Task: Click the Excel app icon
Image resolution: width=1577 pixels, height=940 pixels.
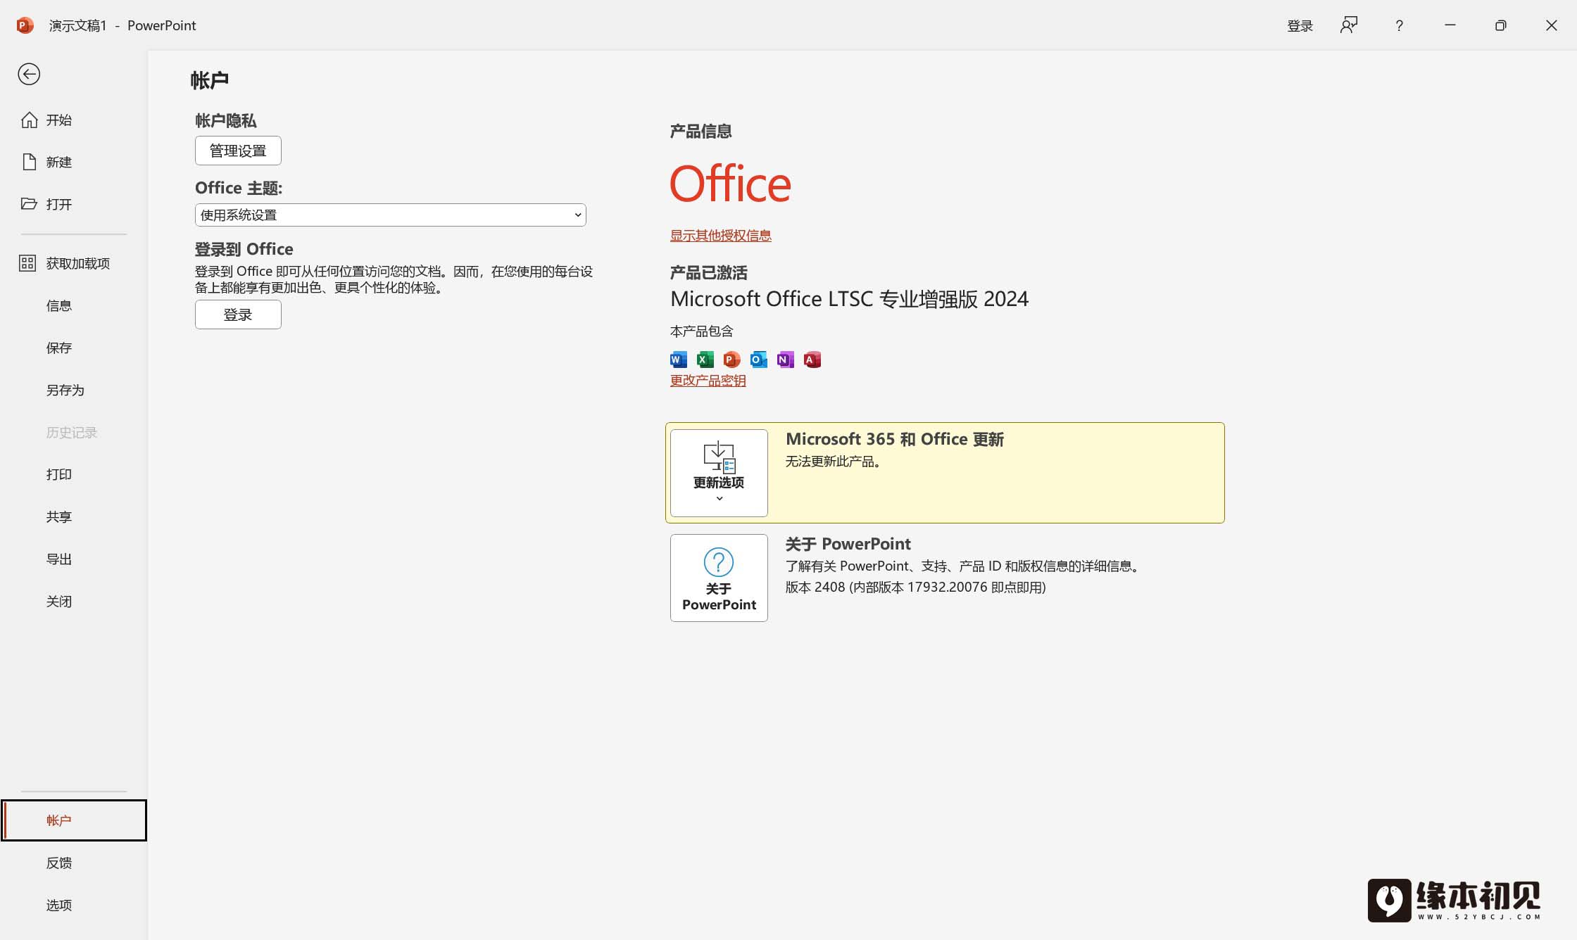Action: point(705,360)
